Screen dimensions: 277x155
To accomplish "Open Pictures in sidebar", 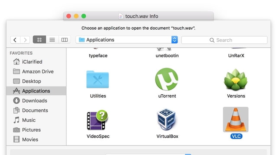I will click(36, 130).
